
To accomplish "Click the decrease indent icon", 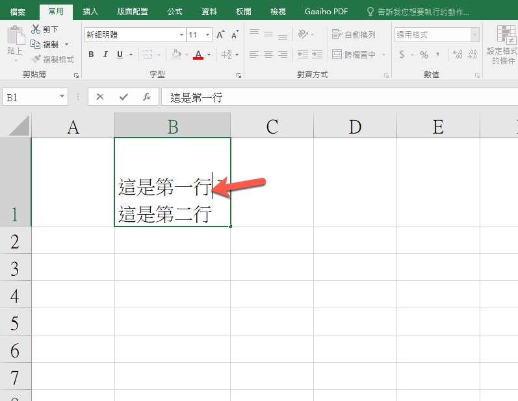I will (x=303, y=55).
